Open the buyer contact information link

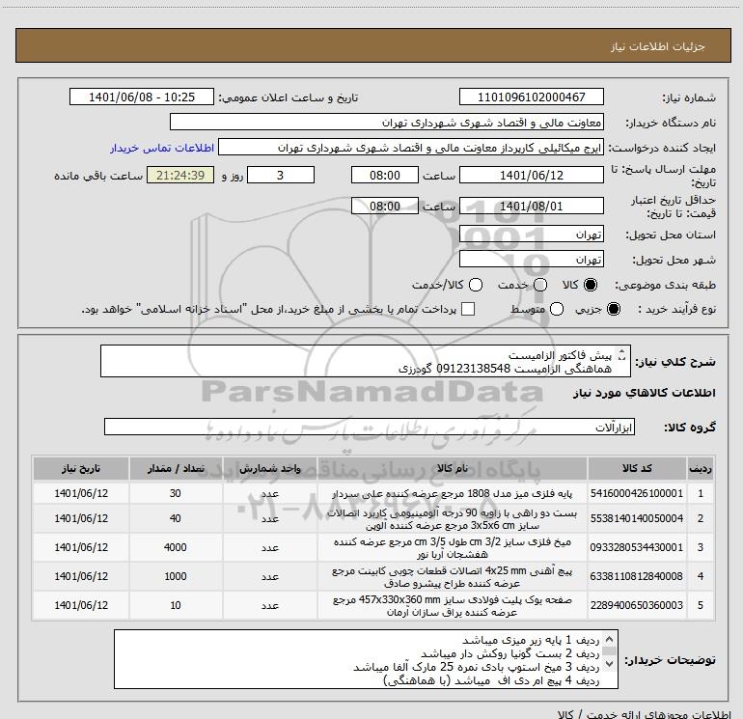[162, 148]
